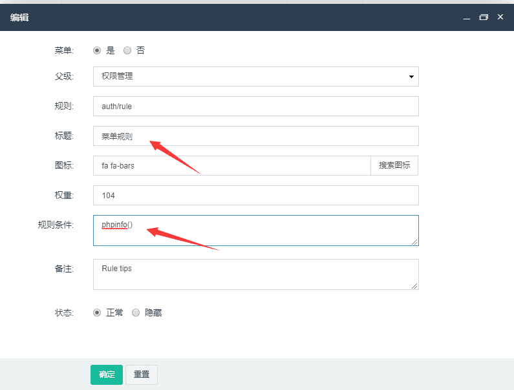Open the 父级 dropdown showing 权限管理
The height and width of the screenshot is (390, 514).
(255, 76)
